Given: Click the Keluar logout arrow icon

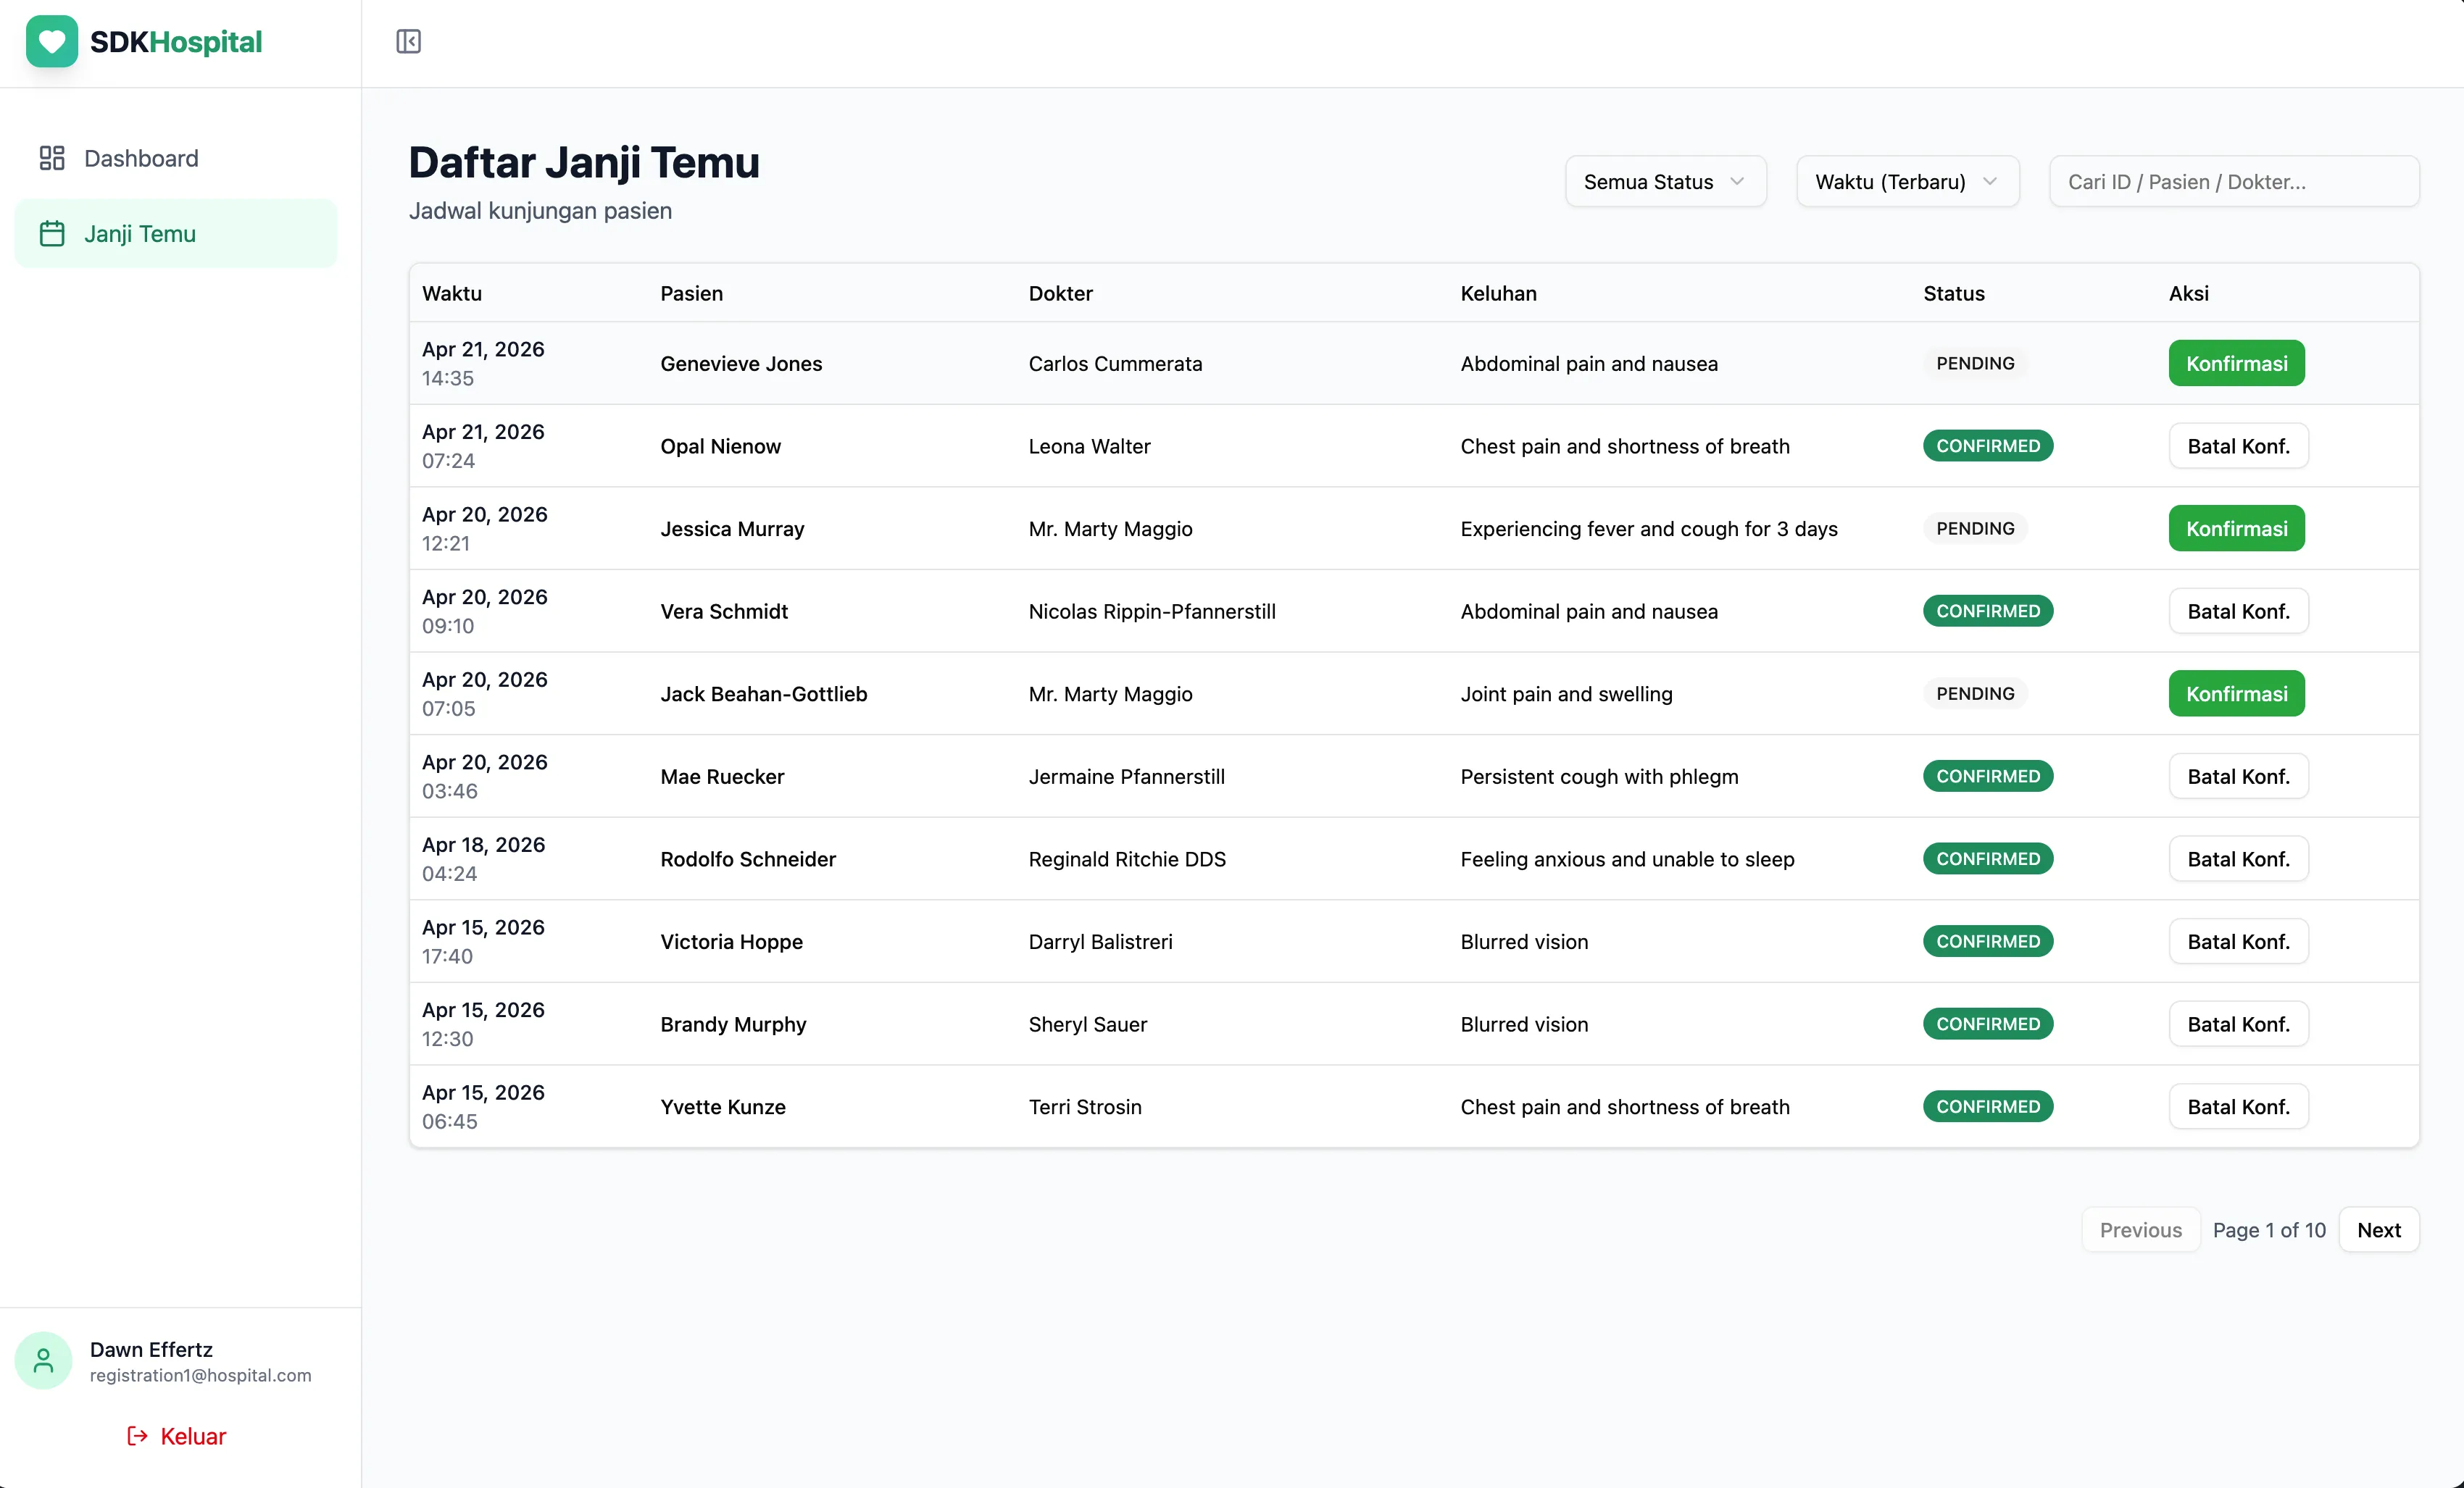Looking at the screenshot, I should pyautogui.click(x=137, y=1436).
